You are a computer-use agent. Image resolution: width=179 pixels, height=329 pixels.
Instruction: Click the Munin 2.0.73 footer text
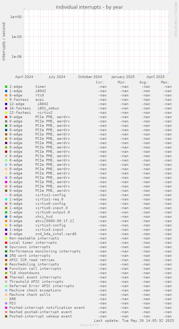point(89,325)
